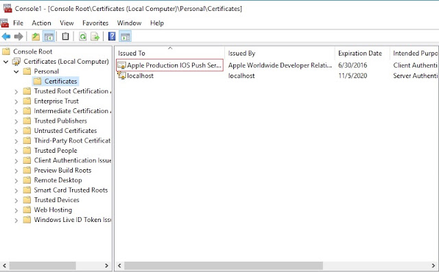Screen dimensions: 439x272
Task: Expand the Enterprise Trust folder
Action: tap(16, 101)
